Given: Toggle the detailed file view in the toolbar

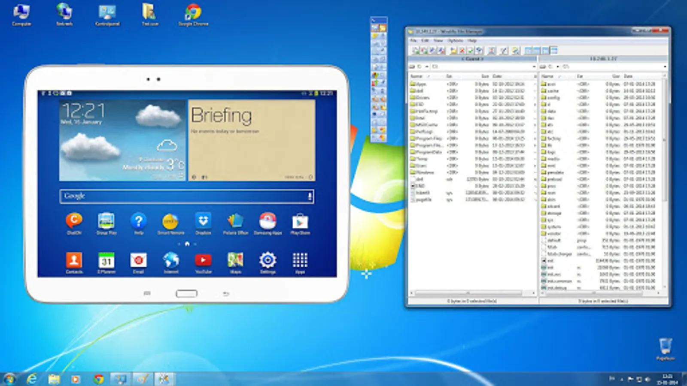Looking at the screenshot, I should point(553,50).
